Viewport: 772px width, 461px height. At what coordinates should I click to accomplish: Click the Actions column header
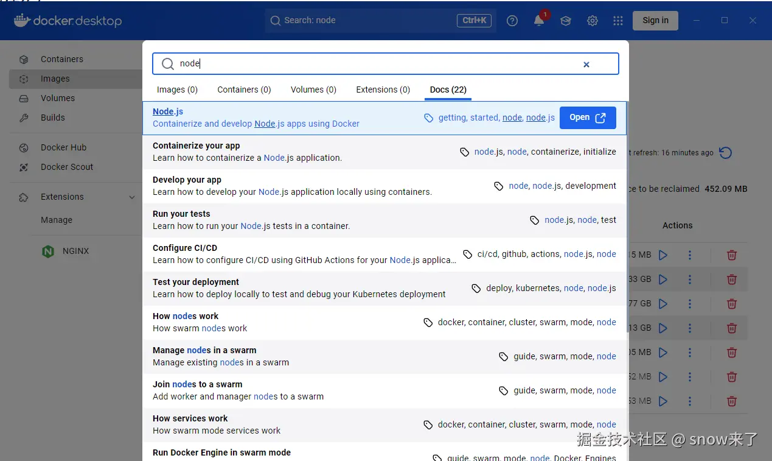pyautogui.click(x=677, y=225)
